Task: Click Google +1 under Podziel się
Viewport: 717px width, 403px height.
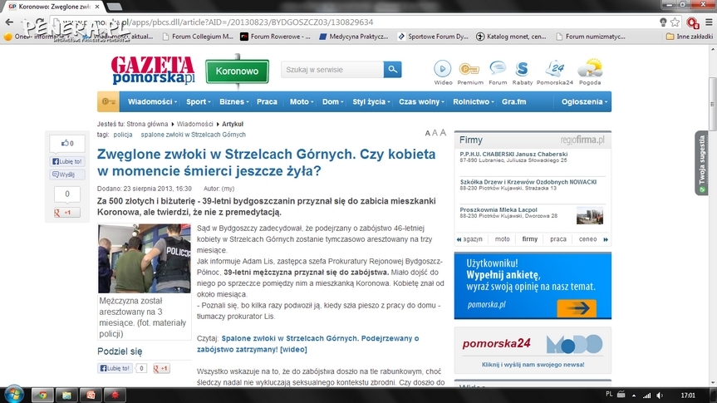Action: (x=161, y=368)
